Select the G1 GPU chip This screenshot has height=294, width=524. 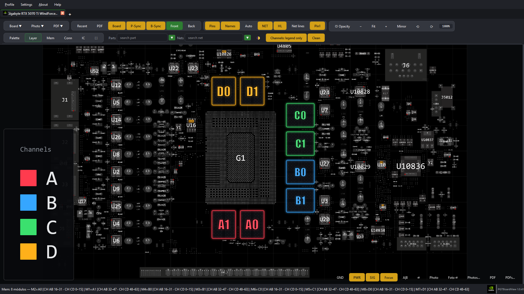click(x=240, y=158)
